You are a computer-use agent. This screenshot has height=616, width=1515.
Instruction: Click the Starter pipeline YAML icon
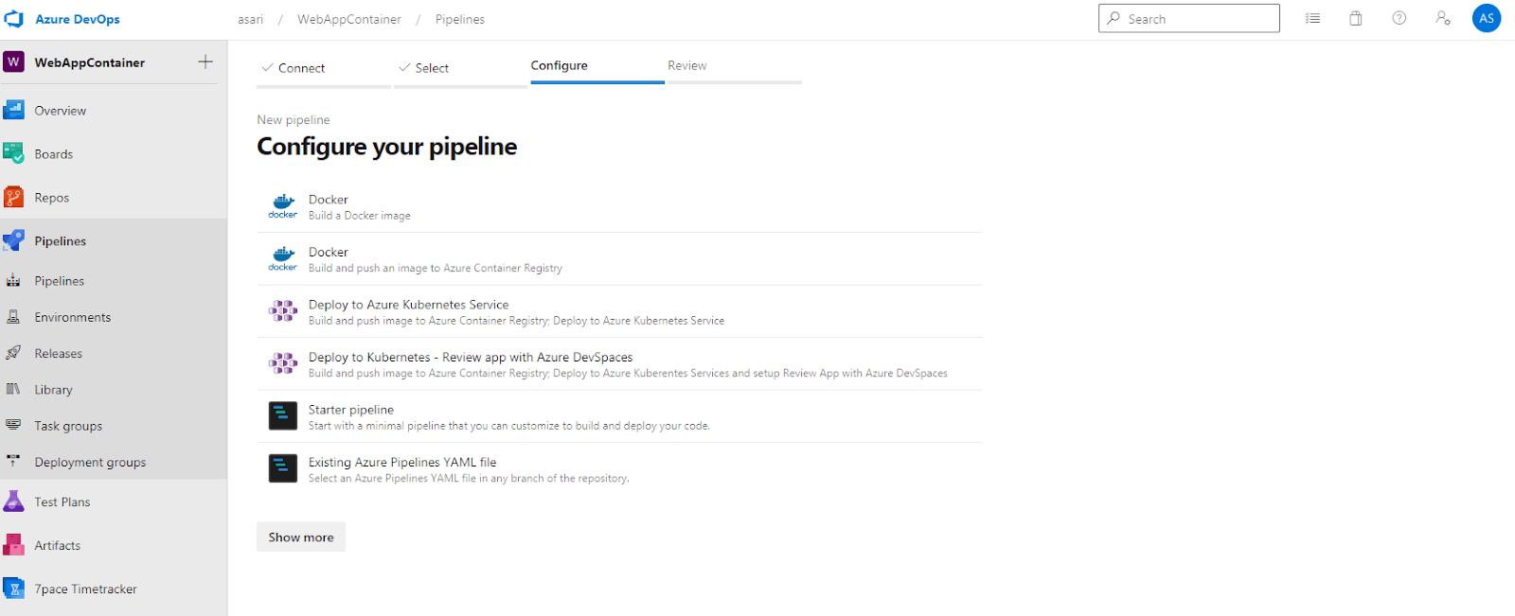[283, 415]
